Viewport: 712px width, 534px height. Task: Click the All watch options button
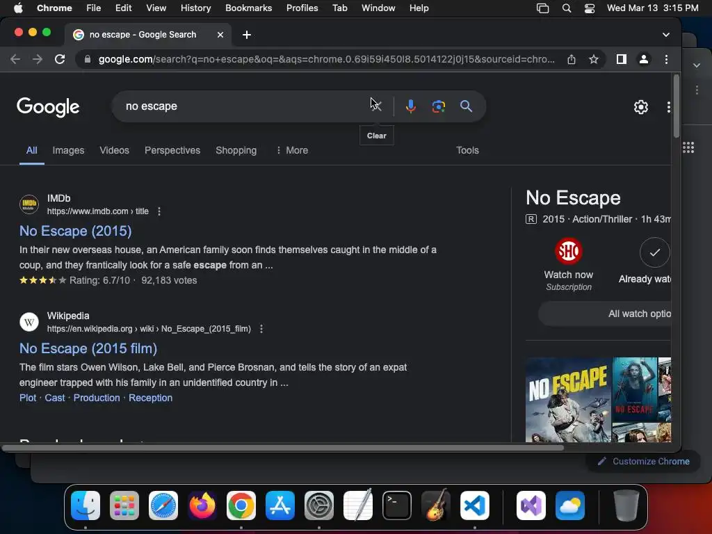[605, 314]
